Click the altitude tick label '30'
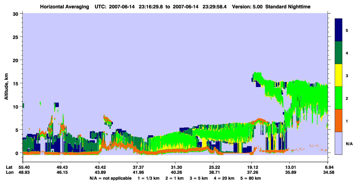The width and height of the screenshot is (364, 186). [16, 14]
